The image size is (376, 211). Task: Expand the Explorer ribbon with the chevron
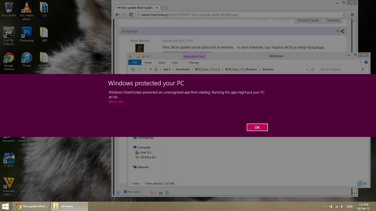click(361, 62)
